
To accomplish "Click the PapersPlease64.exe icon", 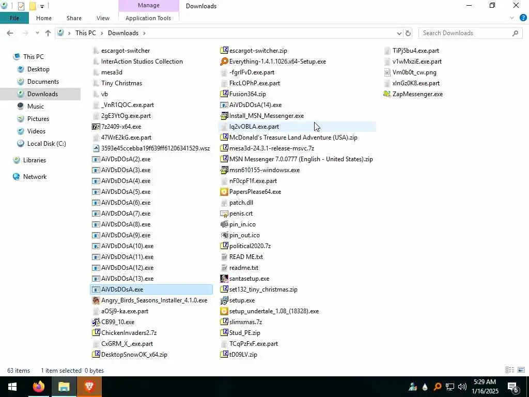I will [224, 192].
